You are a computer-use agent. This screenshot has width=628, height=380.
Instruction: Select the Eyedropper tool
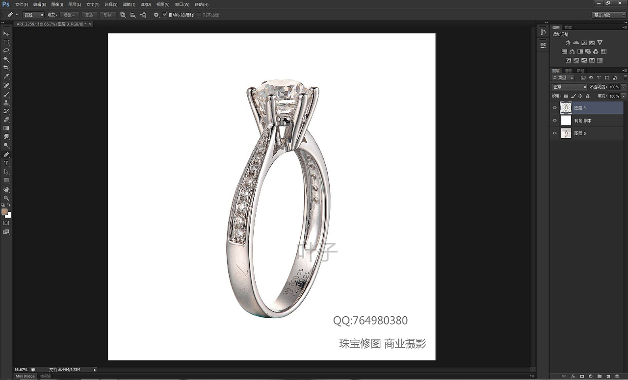coord(6,76)
